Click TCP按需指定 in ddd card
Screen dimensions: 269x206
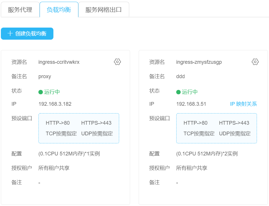[x=199, y=134]
